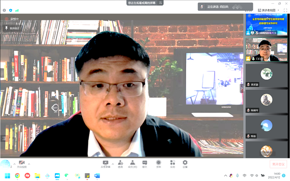Viewport: 290px width, 181px height.
Task: Click the blue security shield icon
Action: [11, 10]
